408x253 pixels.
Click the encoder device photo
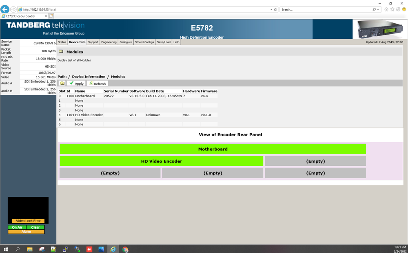click(x=380, y=29)
